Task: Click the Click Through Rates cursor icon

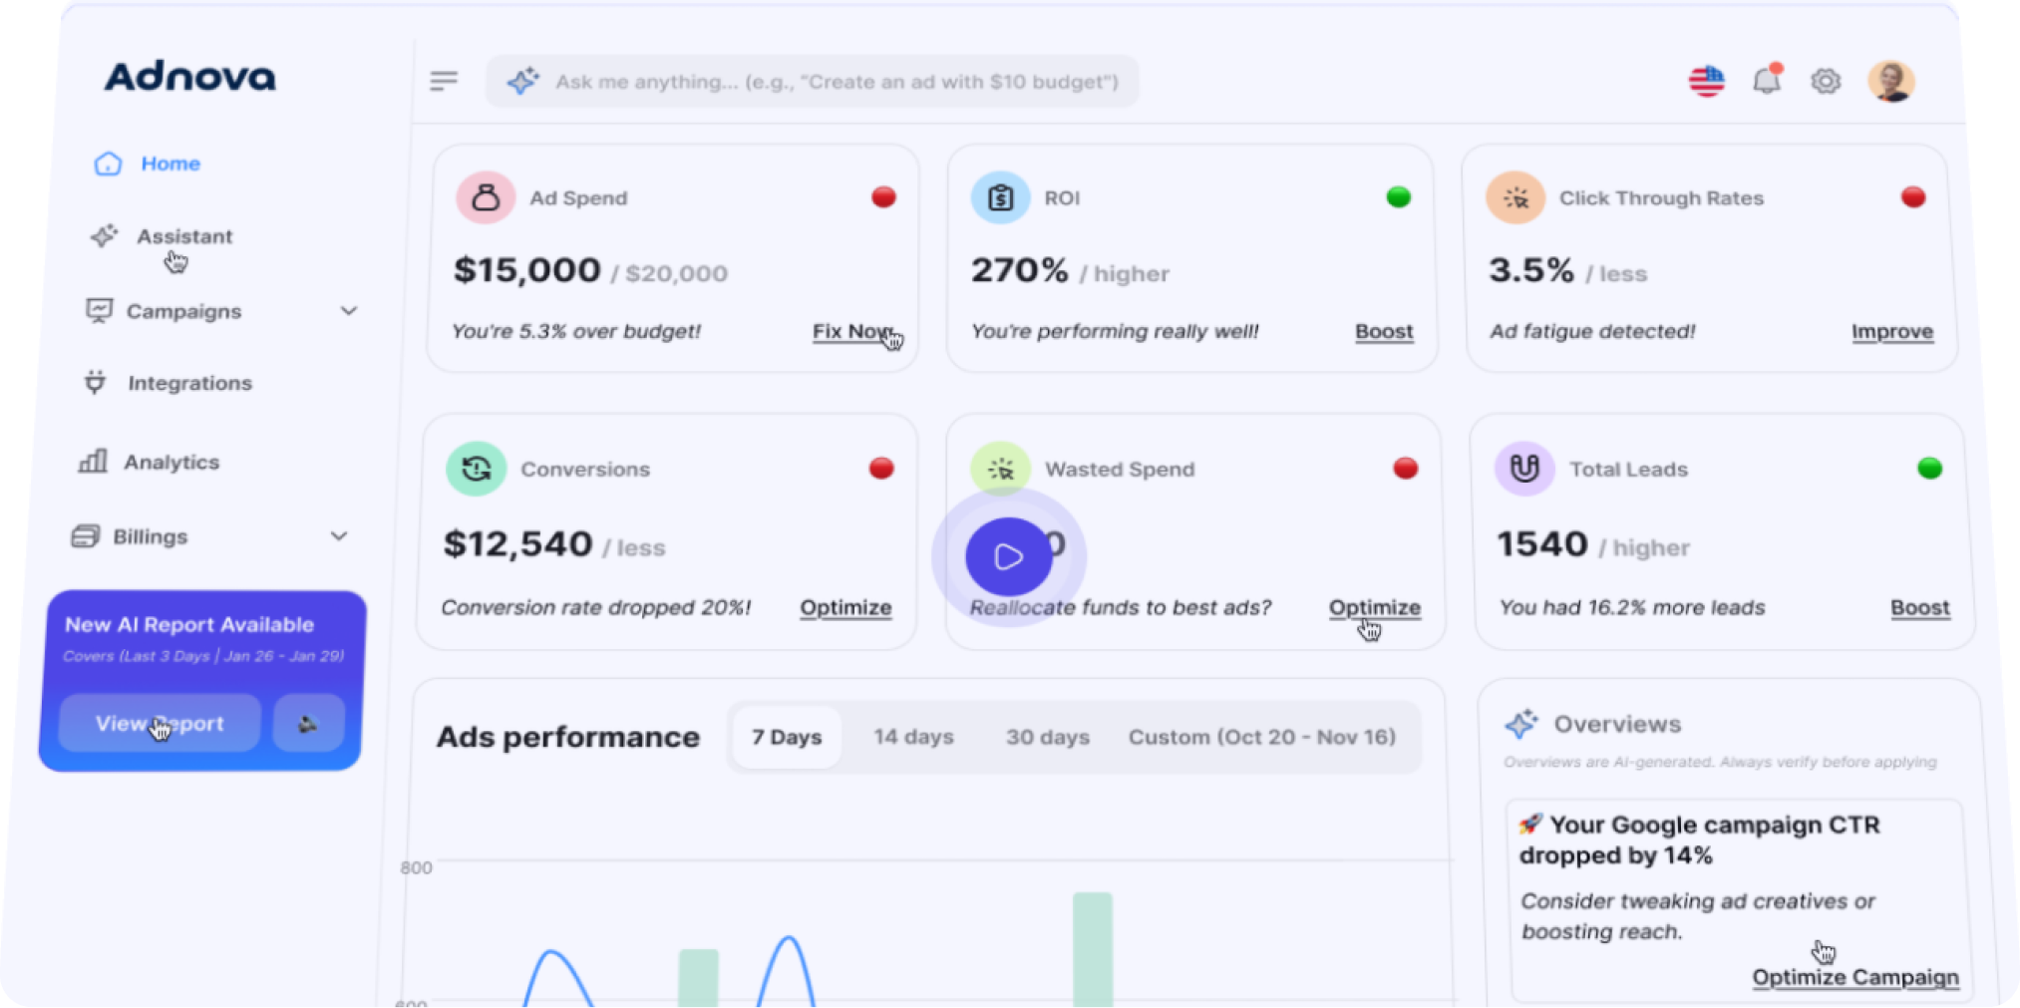Action: [1515, 197]
